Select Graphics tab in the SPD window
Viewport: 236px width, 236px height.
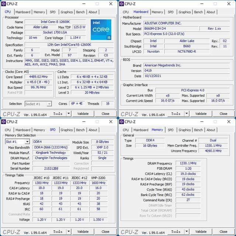(66, 130)
